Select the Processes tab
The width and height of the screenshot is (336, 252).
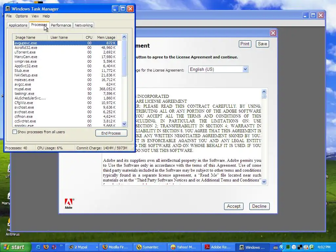click(x=39, y=25)
